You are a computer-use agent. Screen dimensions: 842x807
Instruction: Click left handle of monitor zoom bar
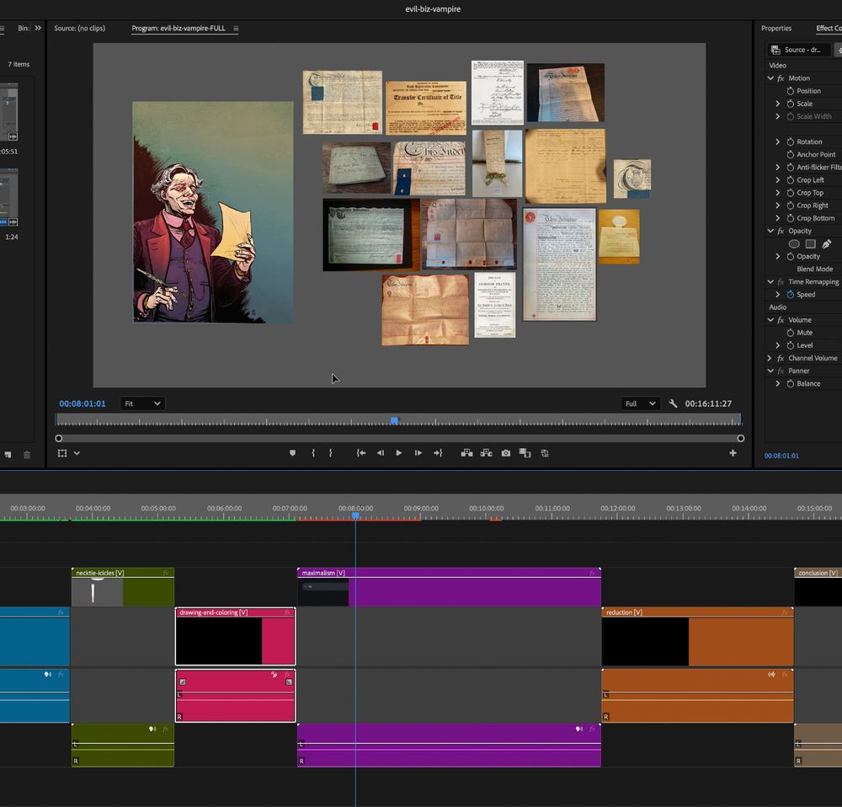(59, 438)
